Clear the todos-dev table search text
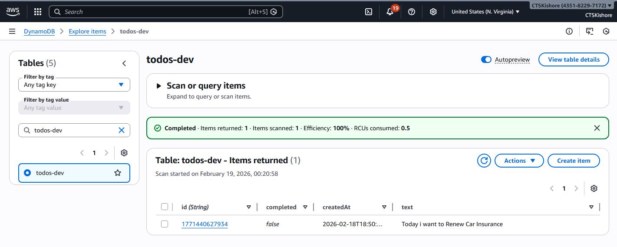Screen dimensions: 617x247 click(x=122, y=130)
